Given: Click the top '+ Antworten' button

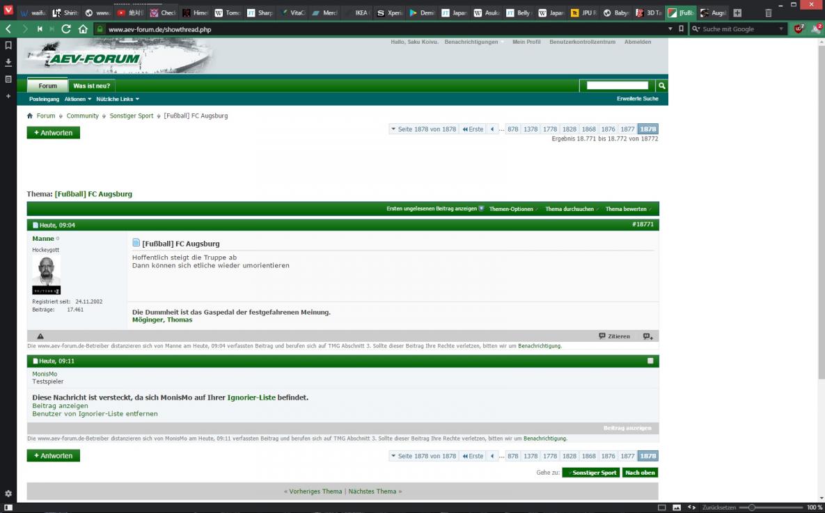Looking at the screenshot, I should pos(54,132).
